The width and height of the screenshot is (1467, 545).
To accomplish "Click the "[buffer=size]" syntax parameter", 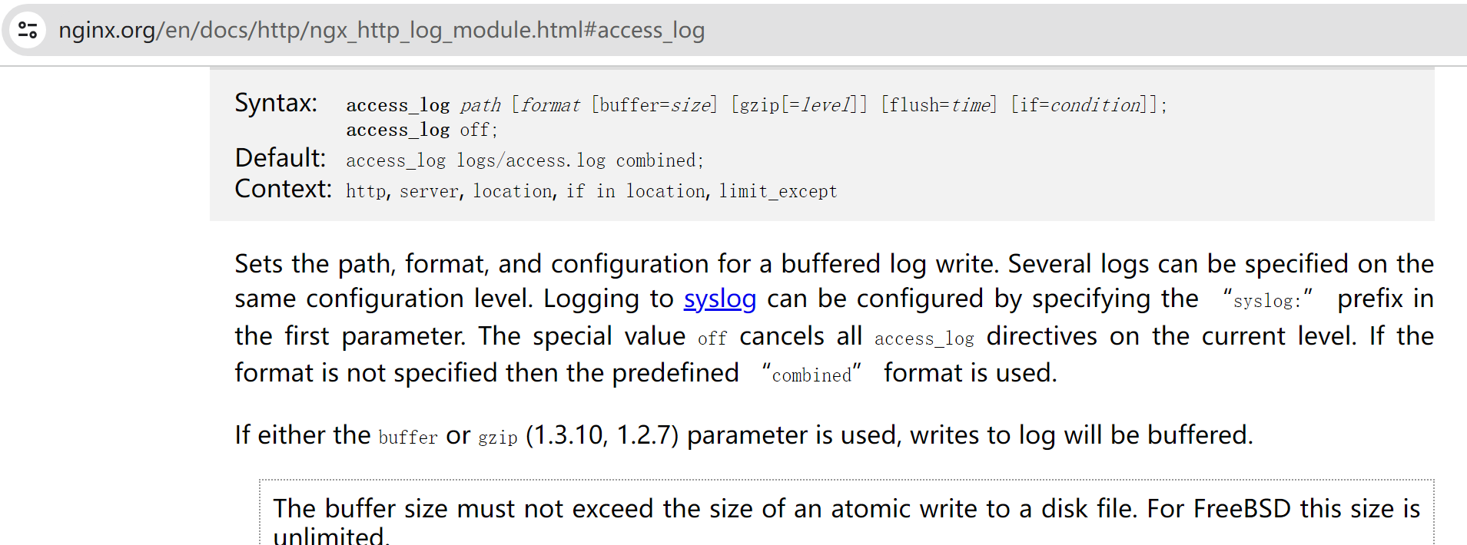I will pyautogui.click(x=654, y=105).
